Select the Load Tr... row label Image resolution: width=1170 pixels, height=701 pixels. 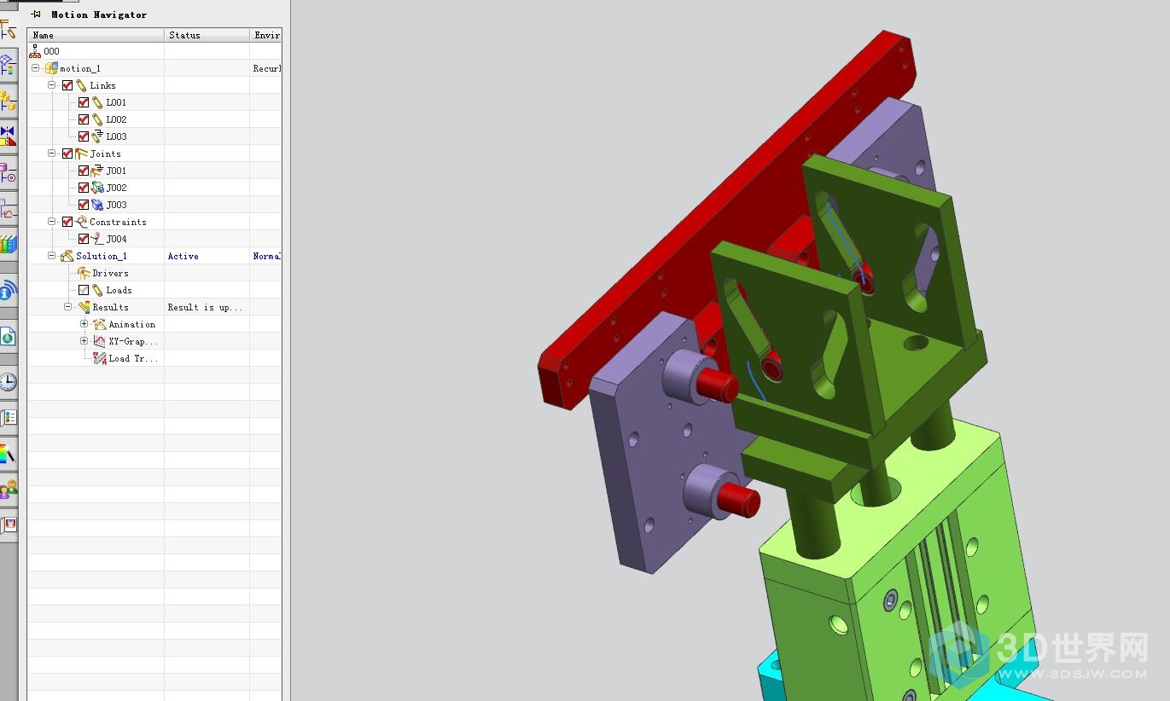pyautogui.click(x=134, y=358)
